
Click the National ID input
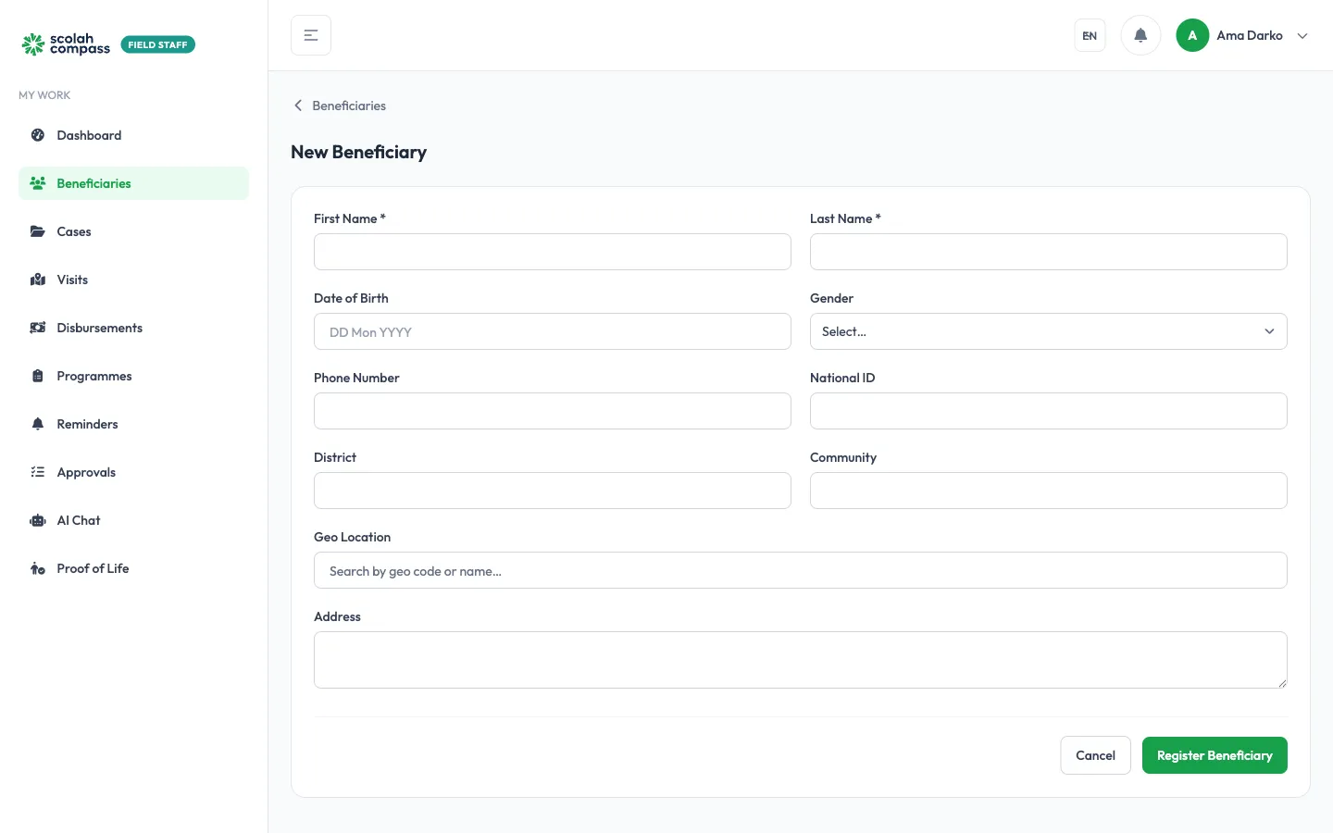[1048, 411]
